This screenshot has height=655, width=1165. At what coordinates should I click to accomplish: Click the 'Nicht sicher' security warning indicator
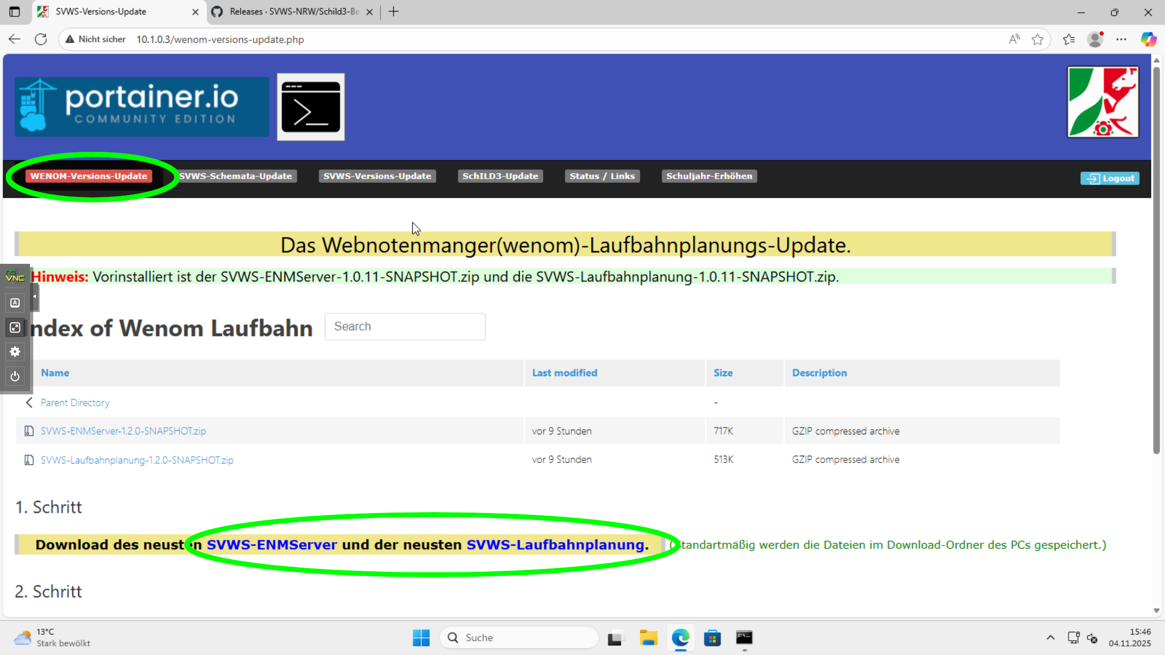[x=96, y=39]
